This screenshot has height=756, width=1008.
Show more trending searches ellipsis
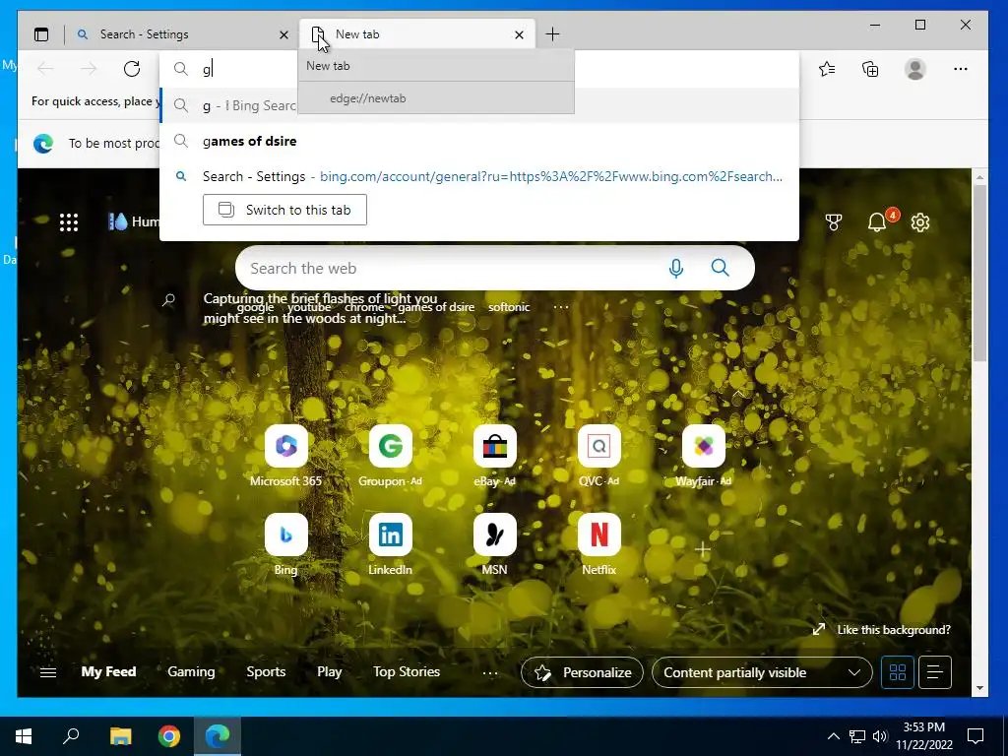pos(560,307)
